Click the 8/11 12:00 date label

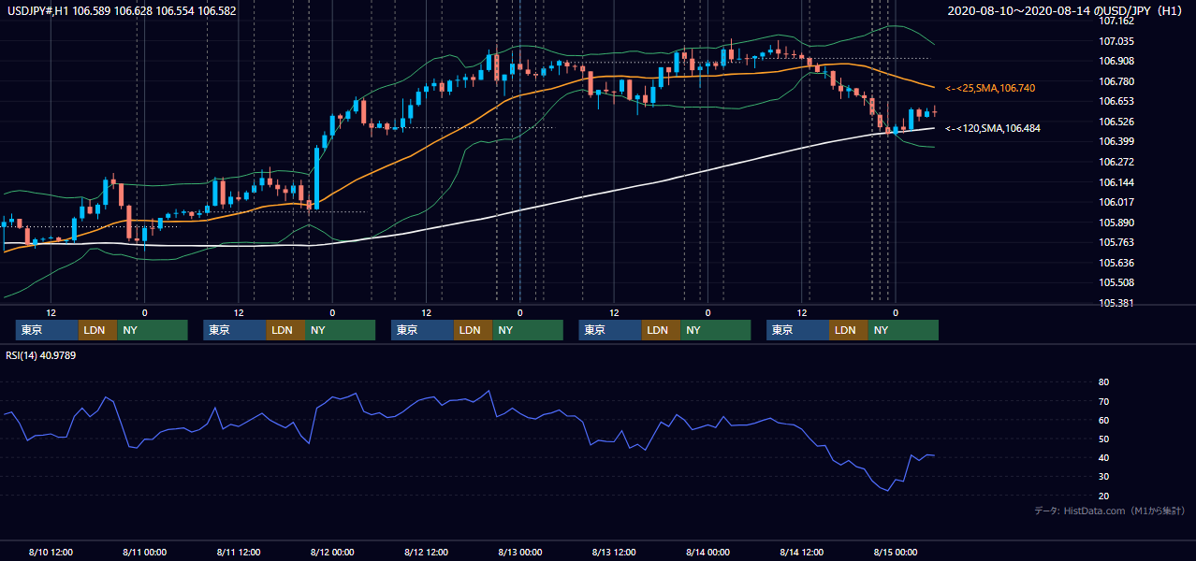click(x=239, y=552)
